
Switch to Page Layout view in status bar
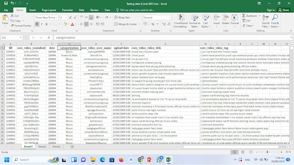(x=243, y=152)
